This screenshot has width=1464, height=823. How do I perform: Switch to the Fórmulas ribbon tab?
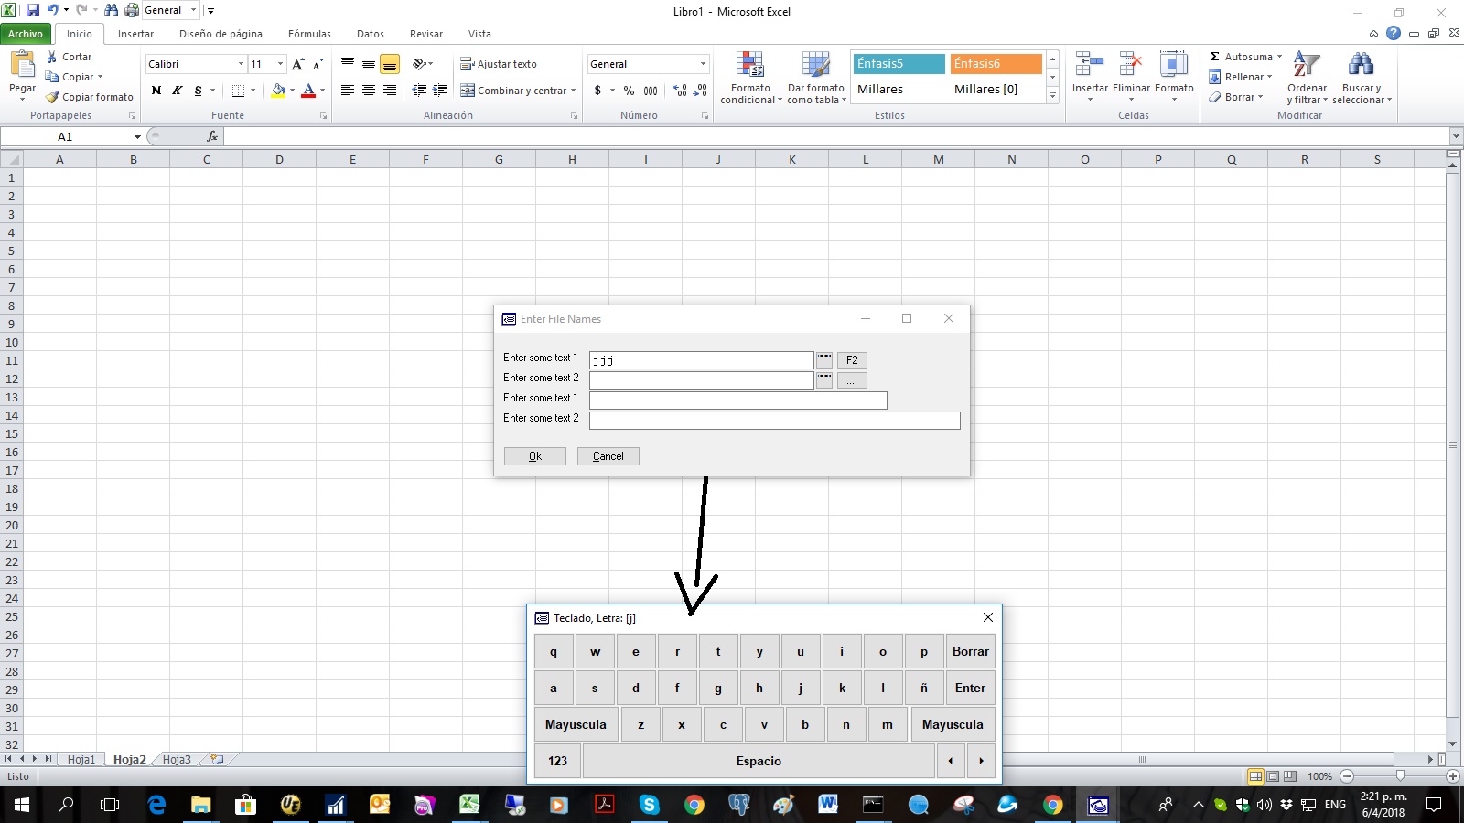pyautogui.click(x=309, y=34)
